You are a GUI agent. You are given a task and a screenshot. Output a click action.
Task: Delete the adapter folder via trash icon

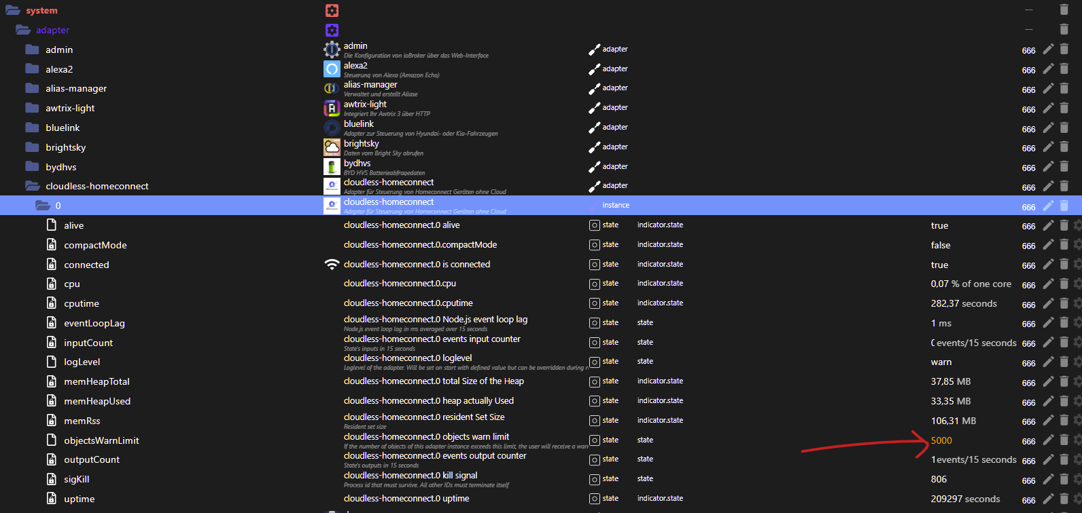(1064, 30)
